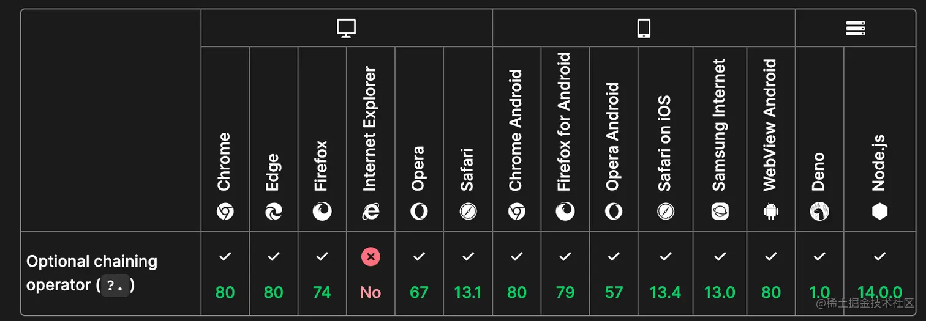Click the Internet Explorer icon
926x321 pixels.
point(371,212)
